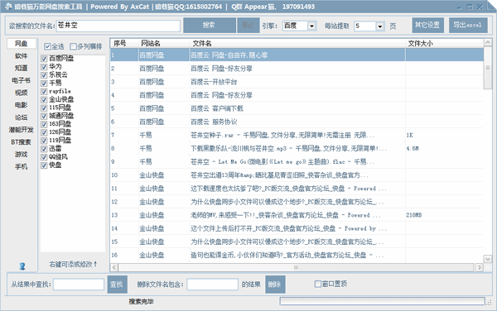Switch to the 电影 category
The image size is (497, 311).
22,105
